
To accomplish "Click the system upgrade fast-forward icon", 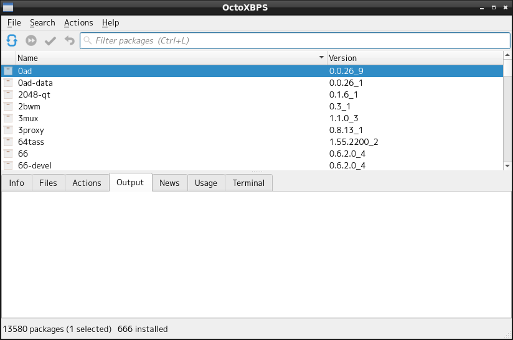I will pos(31,40).
